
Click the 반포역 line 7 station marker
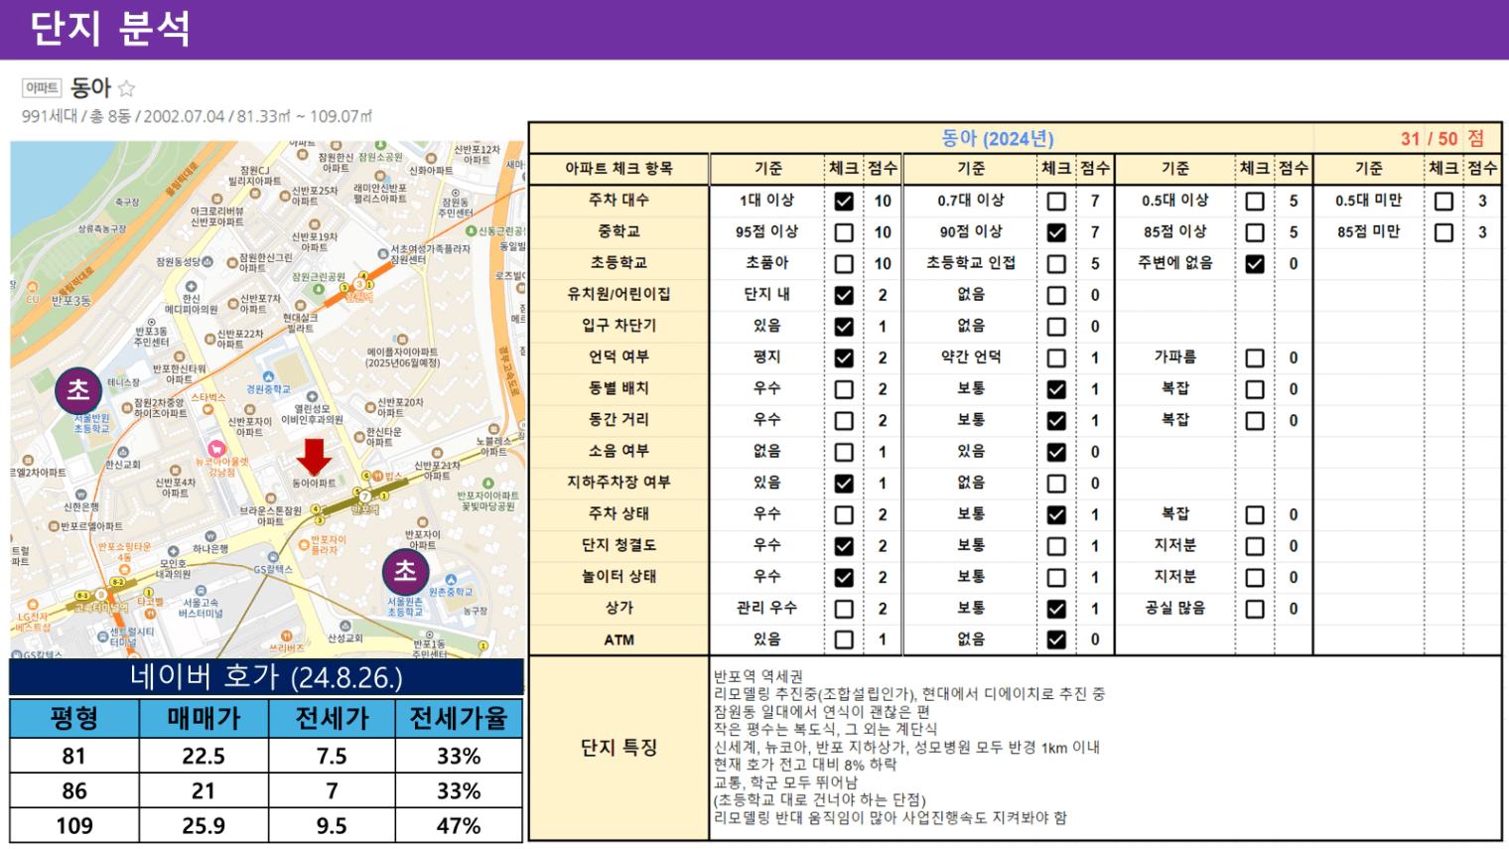click(365, 496)
